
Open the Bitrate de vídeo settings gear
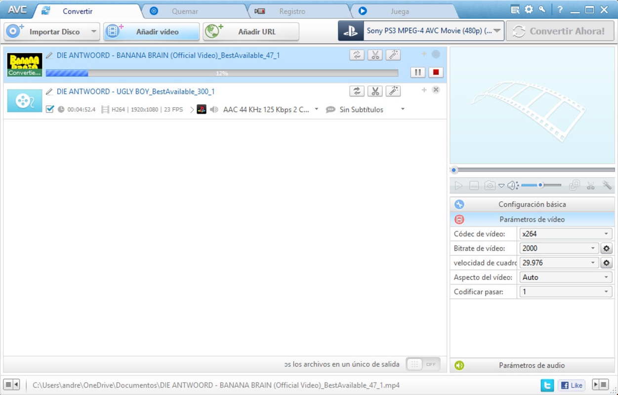pyautogui.click(x=606, y=248)
